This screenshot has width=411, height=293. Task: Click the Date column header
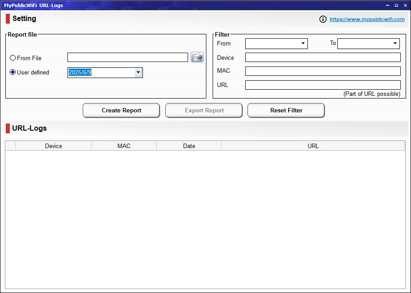(x=189, y=146)
